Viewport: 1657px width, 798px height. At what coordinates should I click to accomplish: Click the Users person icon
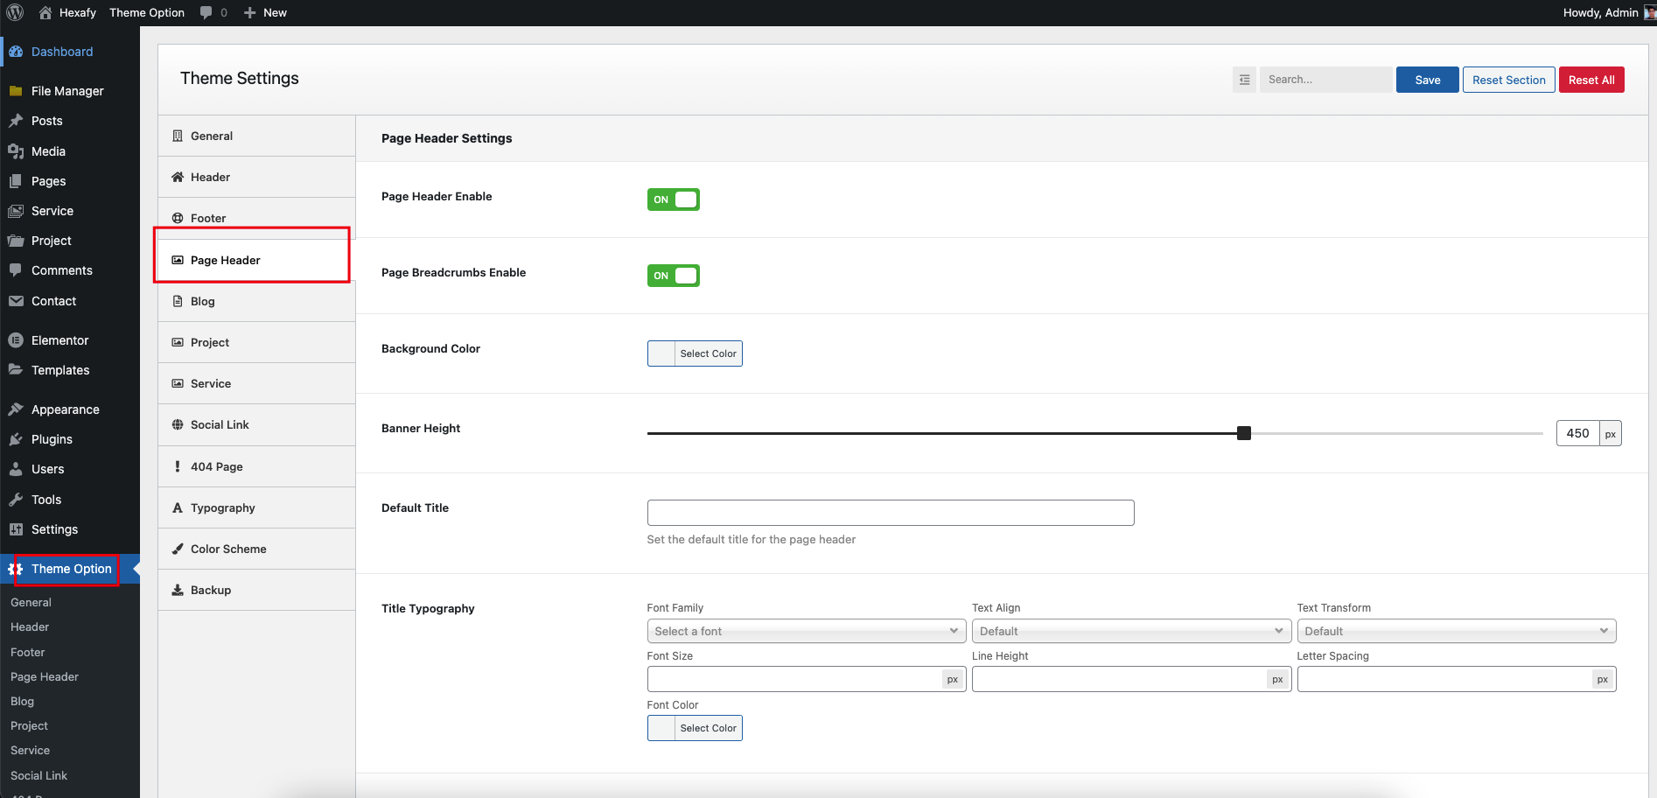click(x=16, y=469)
